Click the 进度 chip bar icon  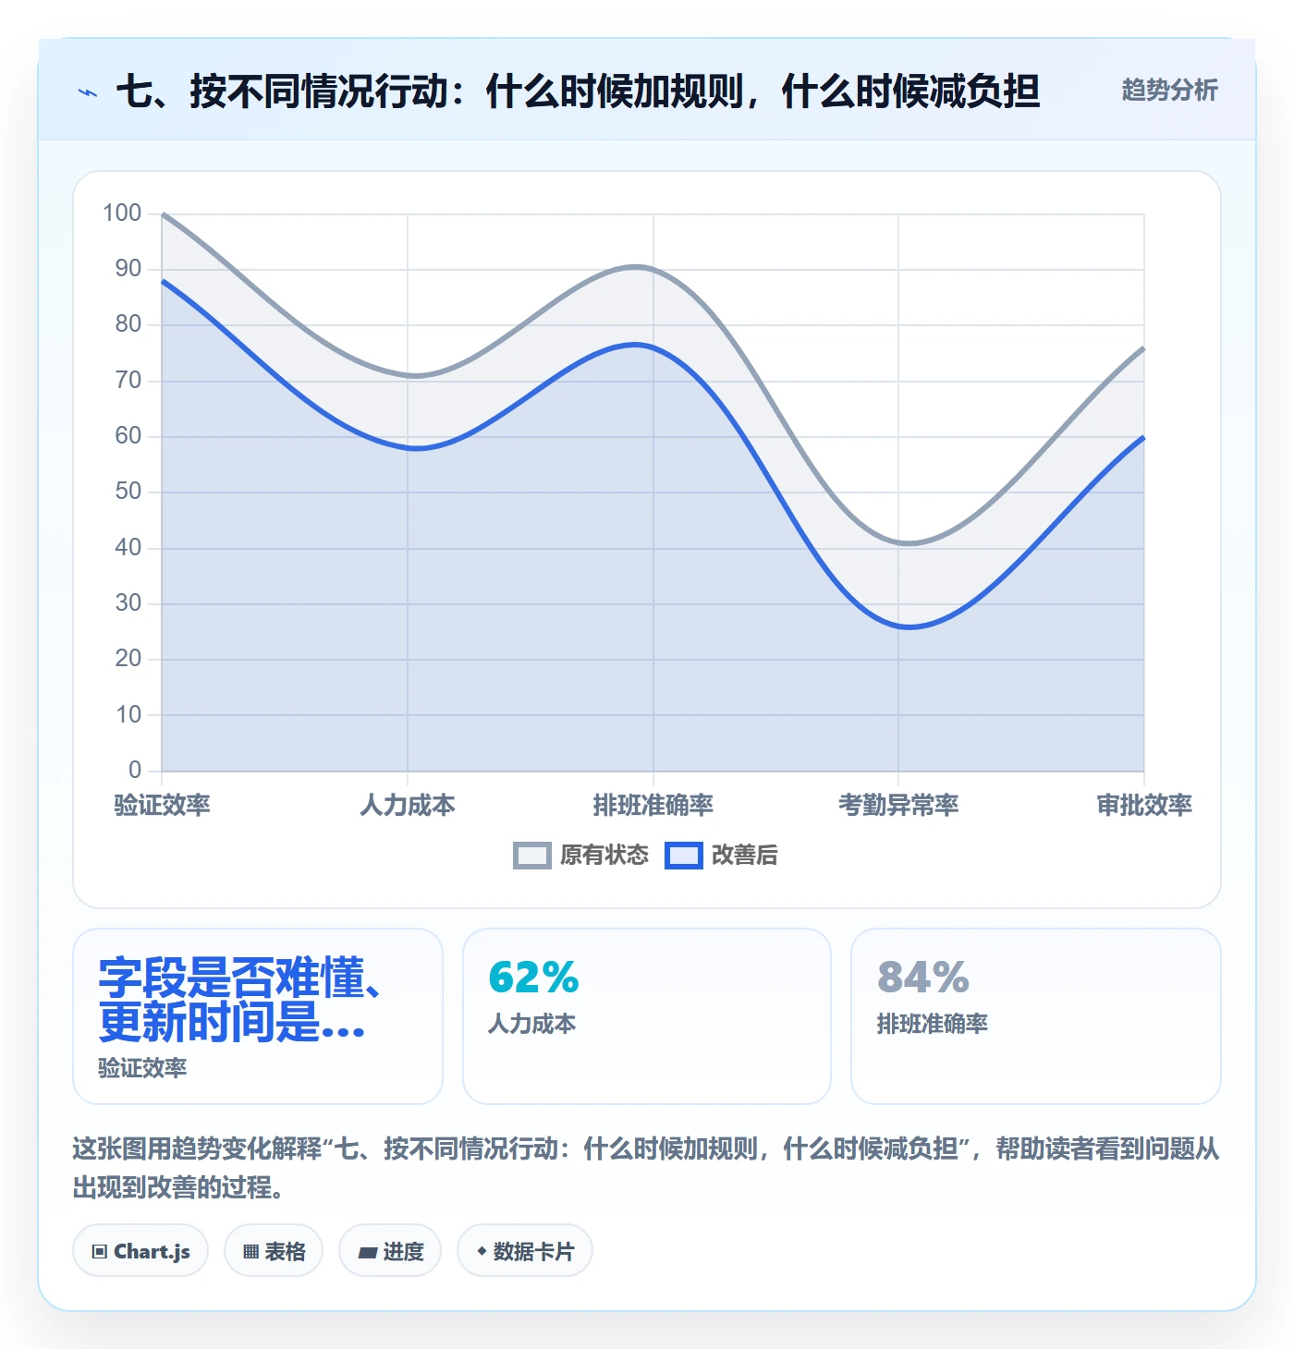coord(368,1253)
